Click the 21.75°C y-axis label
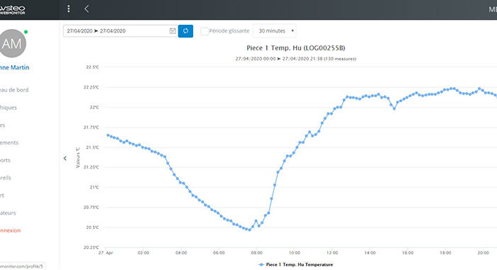This screenshot has height=270, width=497. pos(92,128)
